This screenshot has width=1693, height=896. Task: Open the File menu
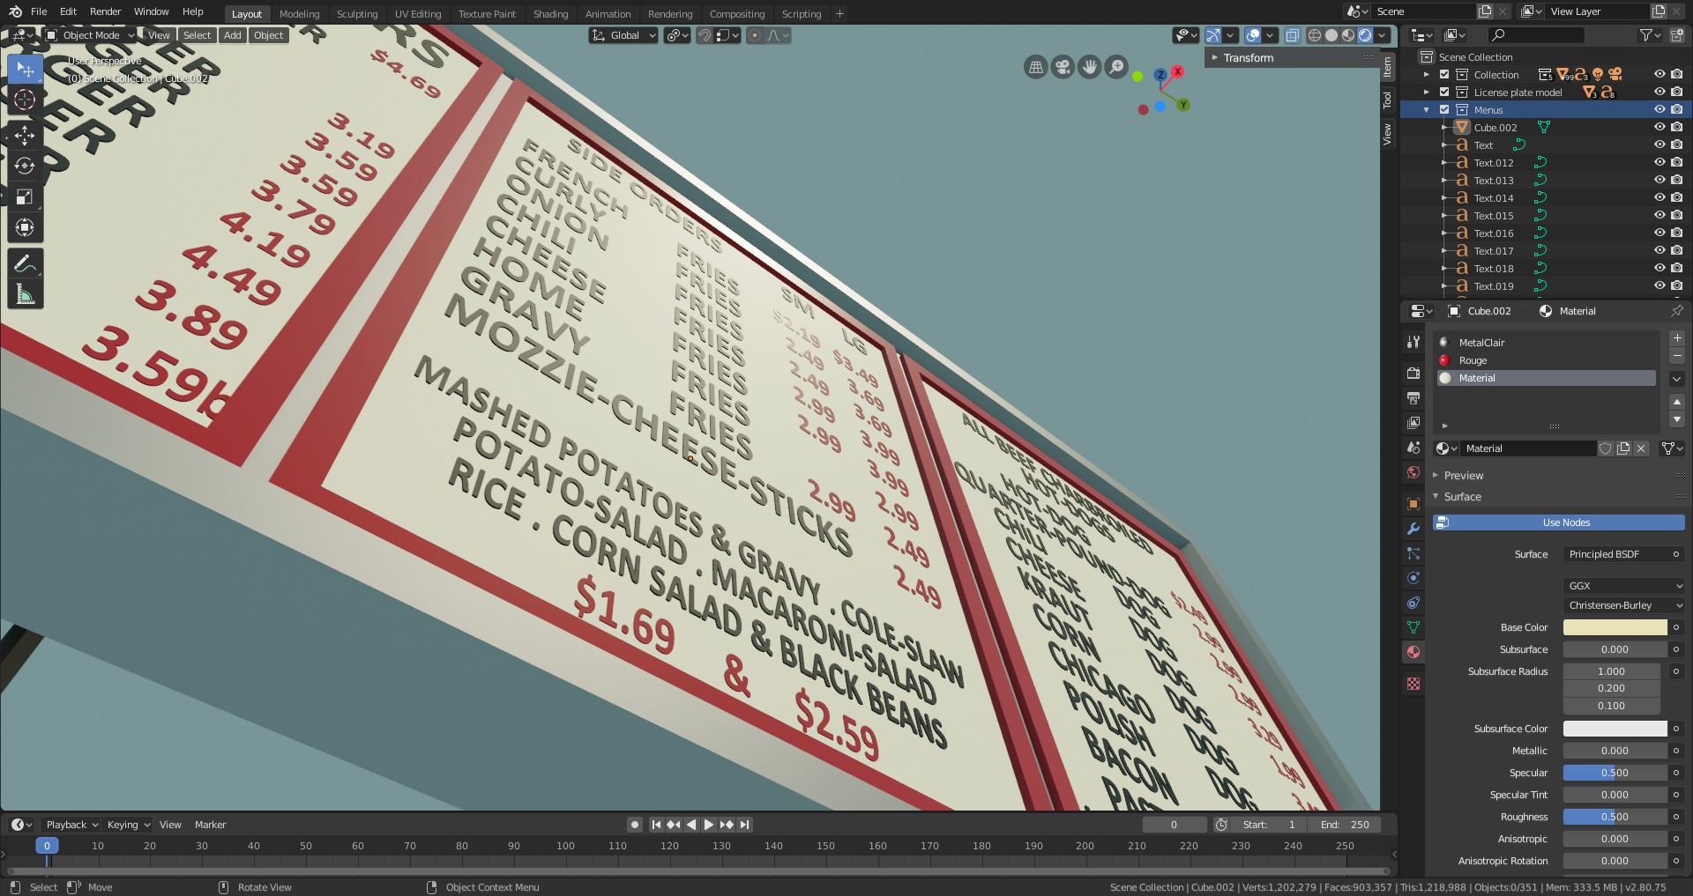click(39, 11)
